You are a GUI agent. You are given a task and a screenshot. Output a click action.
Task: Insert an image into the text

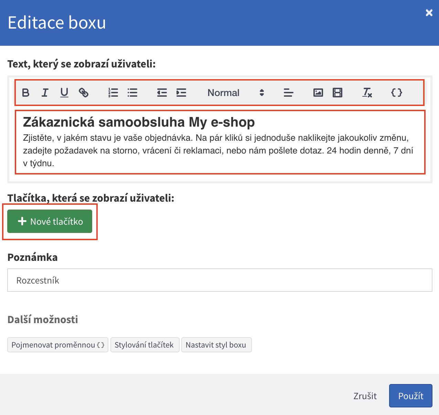[x=318, y=93]
